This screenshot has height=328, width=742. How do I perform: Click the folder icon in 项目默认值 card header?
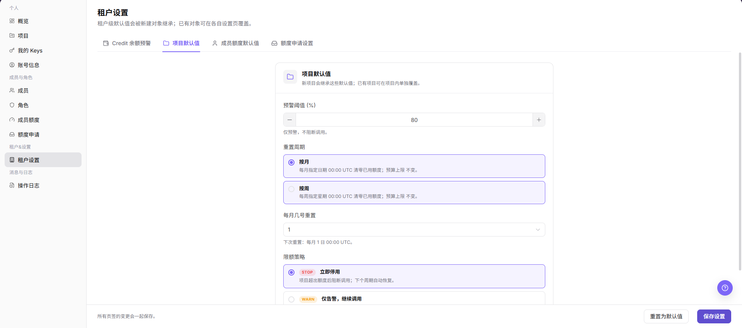point(290,77)
